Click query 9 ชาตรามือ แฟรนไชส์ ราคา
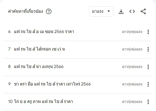This screenshot has width=156, height=111. point(52,84)
